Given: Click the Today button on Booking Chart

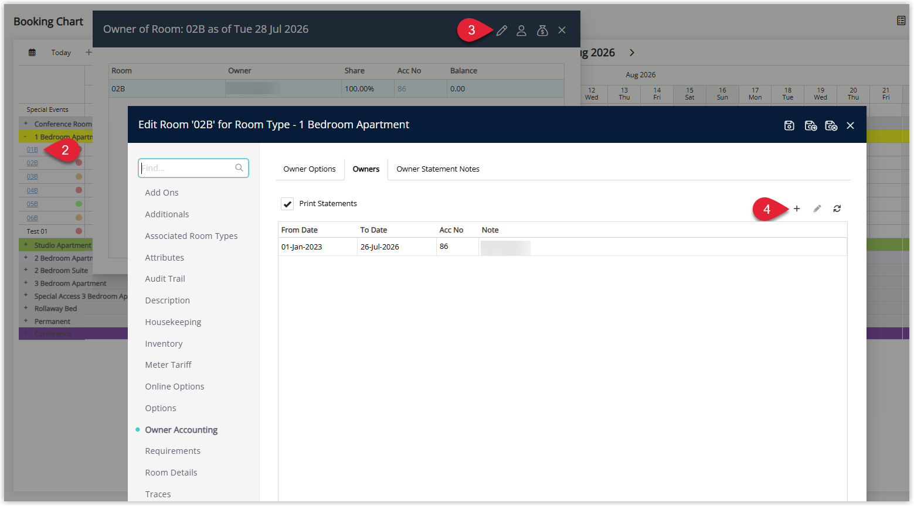Looking at the screenshot, I should tap(61, 53).
